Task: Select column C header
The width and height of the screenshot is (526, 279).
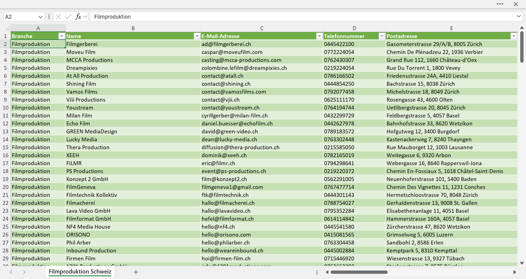Action: [x=262, y=28]
